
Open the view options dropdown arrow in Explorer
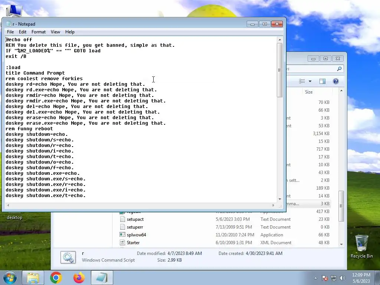click(310, 81)
